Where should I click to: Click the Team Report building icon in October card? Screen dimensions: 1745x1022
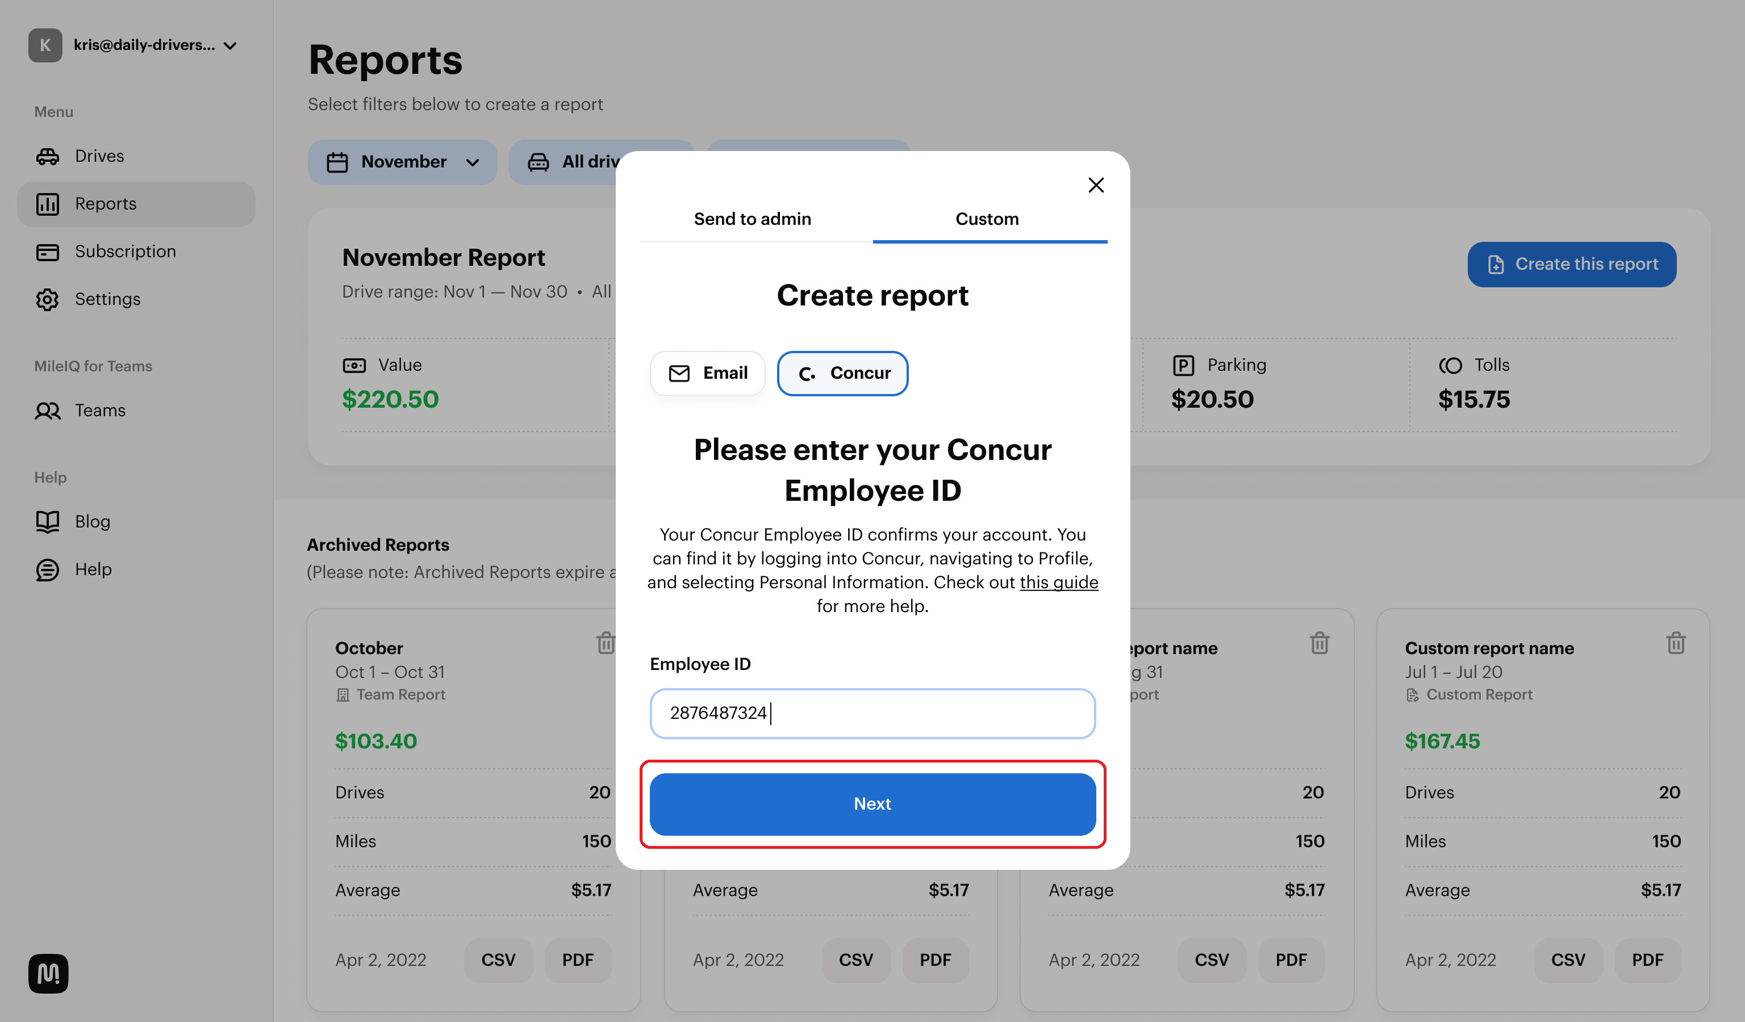pyautogui.click(x=343, y=696)
